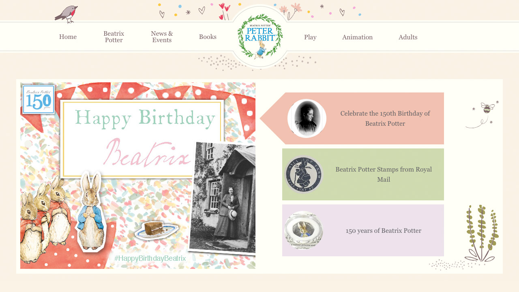This screenshot has height=292, width=519.
Task: Click the green plant sprig illustration
Action: coord(482,233)
